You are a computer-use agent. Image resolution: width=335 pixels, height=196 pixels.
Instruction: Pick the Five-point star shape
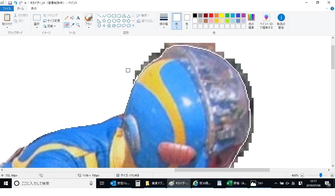click(109, 26)
